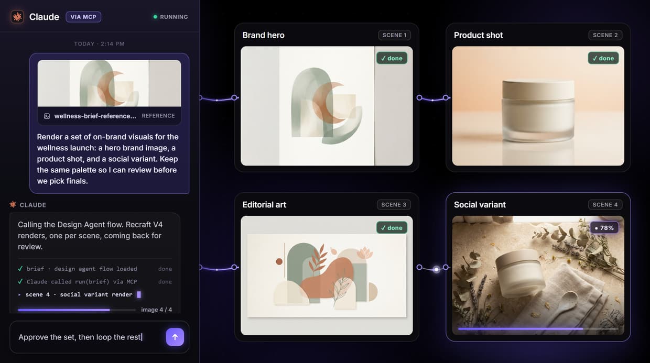The width and height of the screenshot is (650, 363).
Task: Open the wellness-brief-reference thumbnail in the chat
Action: [109, 83]
